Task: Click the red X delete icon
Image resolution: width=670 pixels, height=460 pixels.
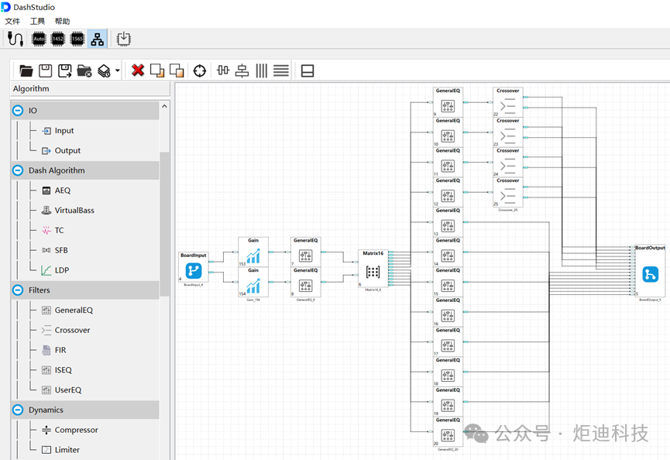Action: point(138,70)
